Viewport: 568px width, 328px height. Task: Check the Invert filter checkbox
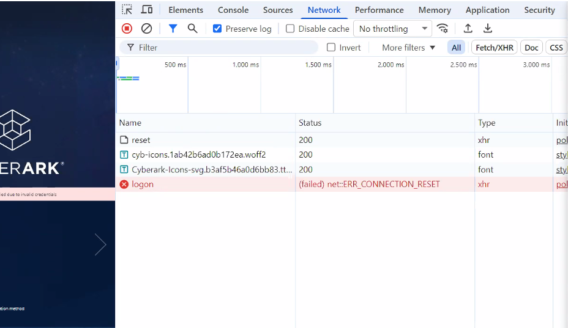pos(331,48)
